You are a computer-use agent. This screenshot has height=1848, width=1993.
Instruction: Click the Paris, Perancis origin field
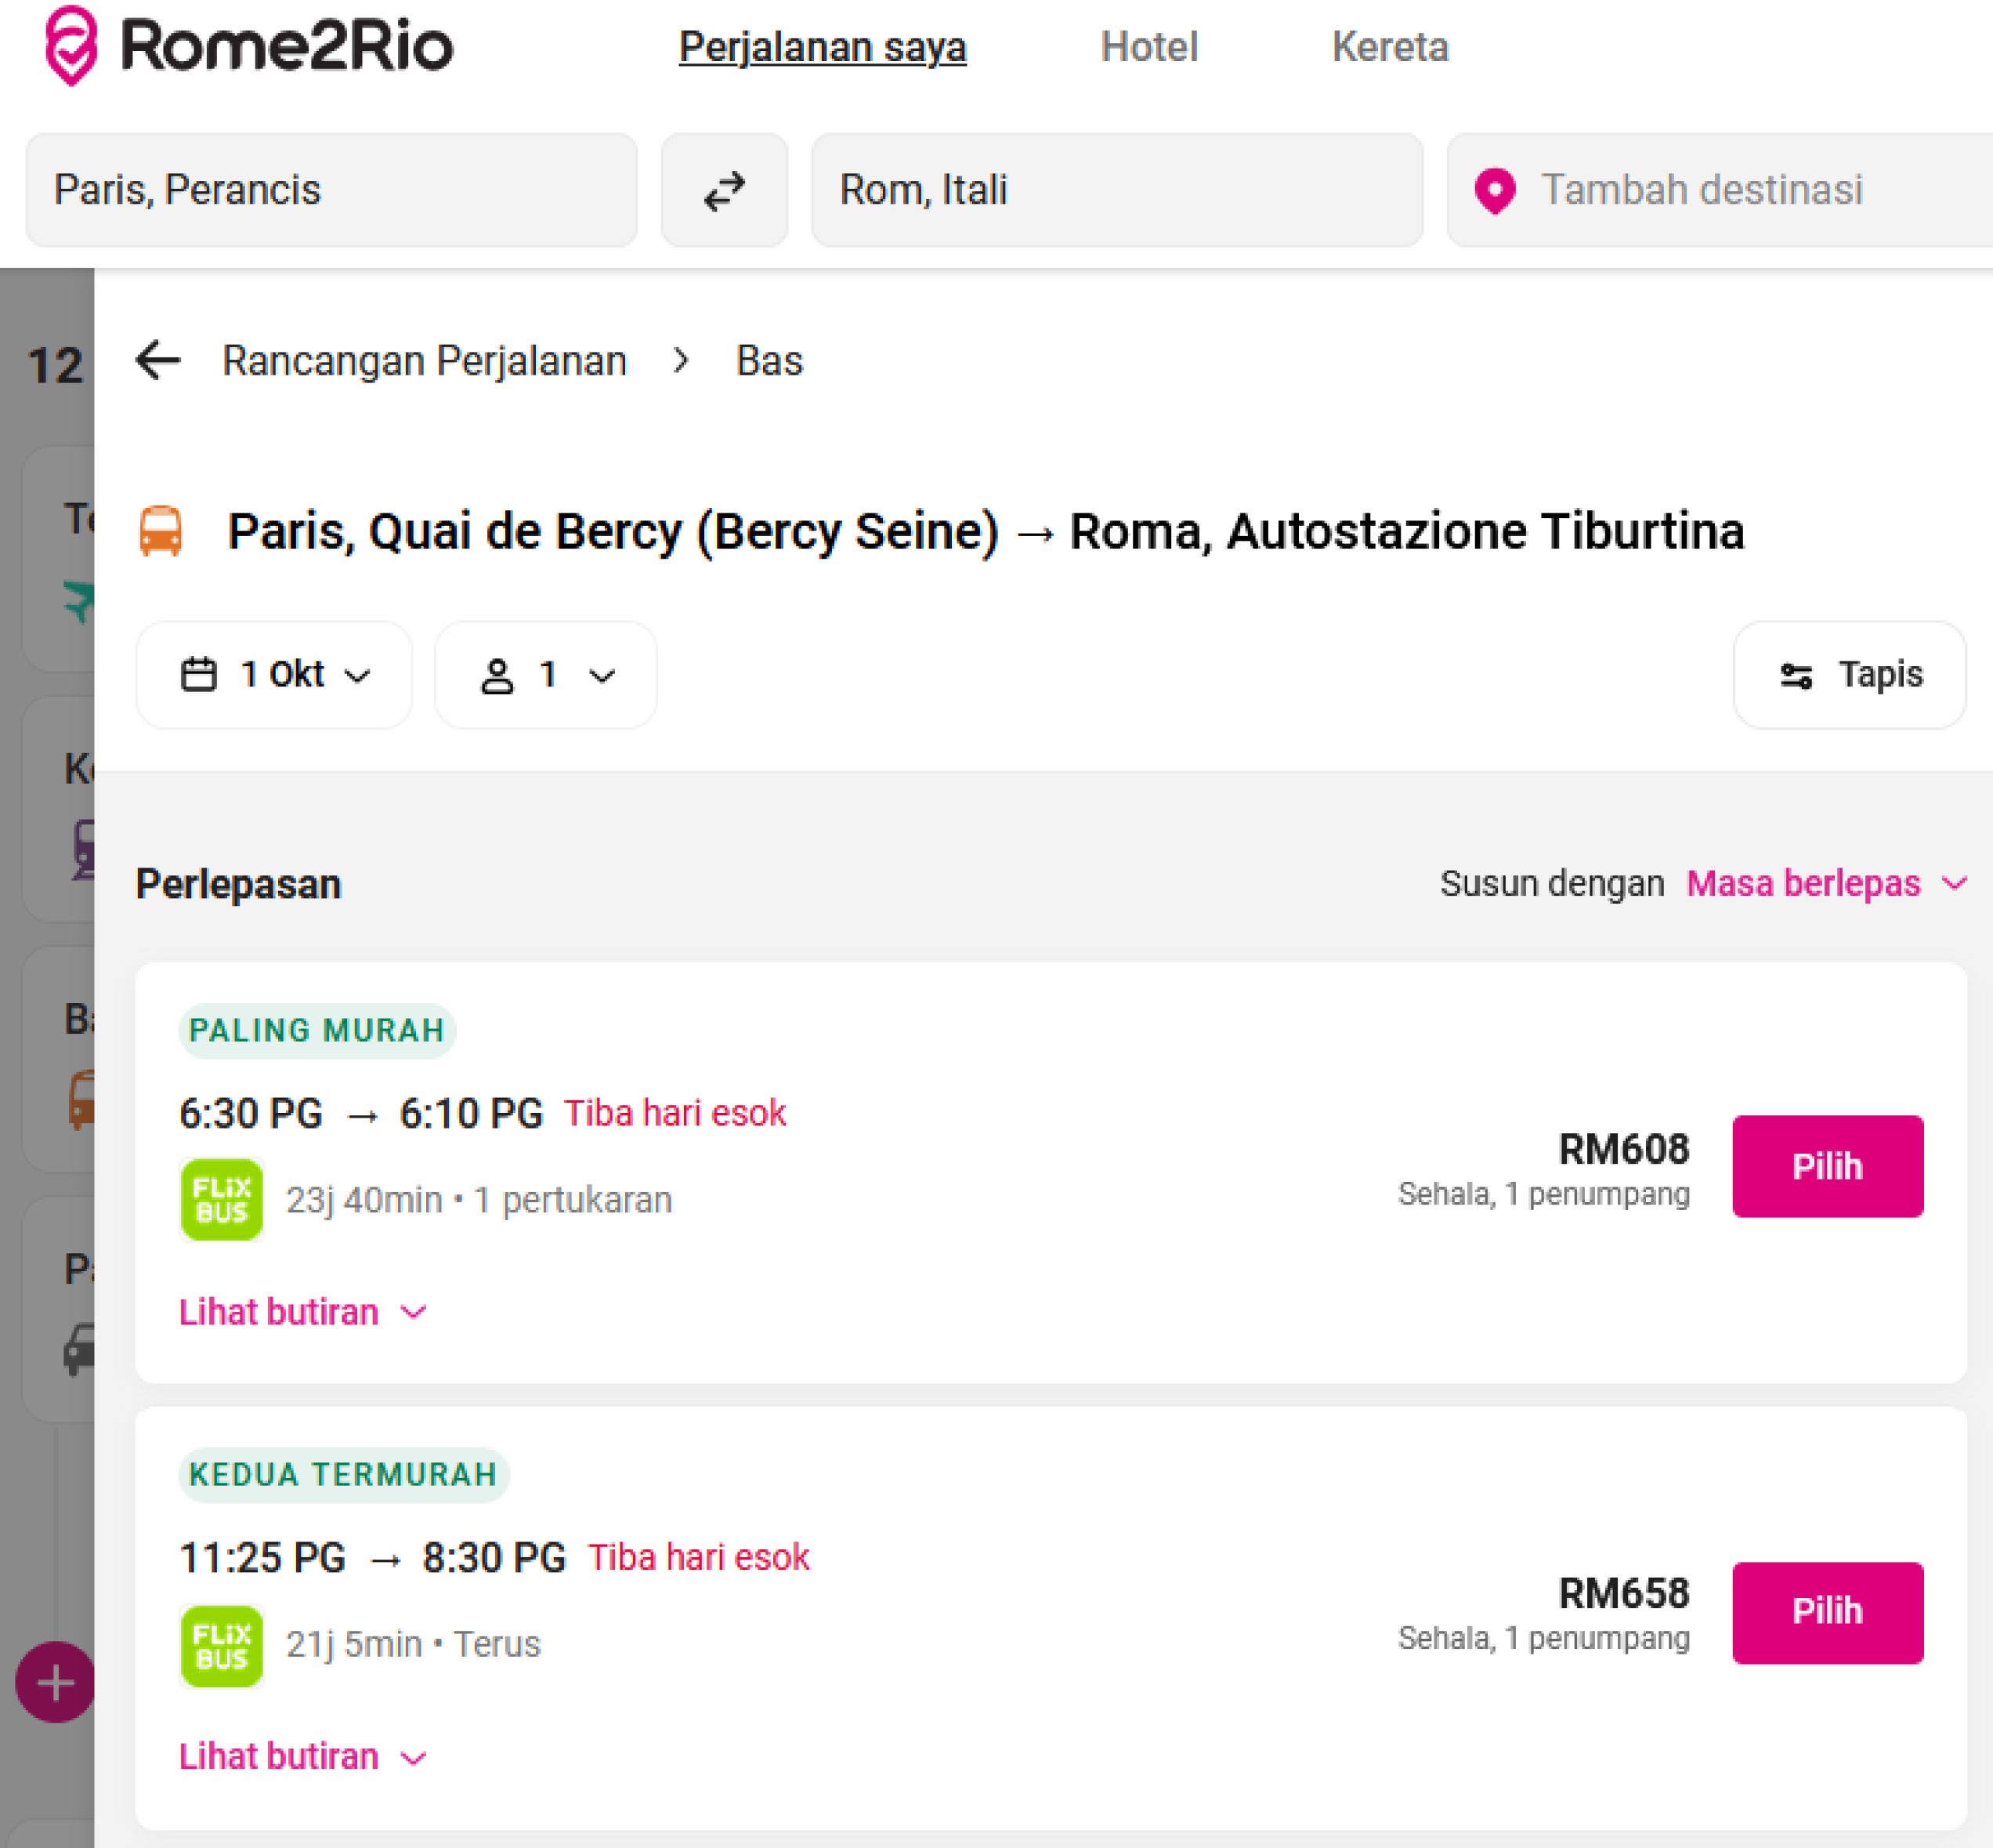point(331,190)
